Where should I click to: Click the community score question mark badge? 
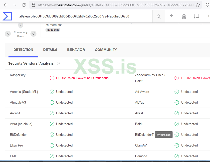pos(20,25)
